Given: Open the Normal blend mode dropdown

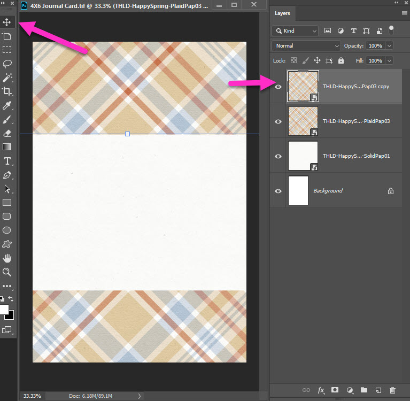Looking at the screenshot, I should point(306,46).
